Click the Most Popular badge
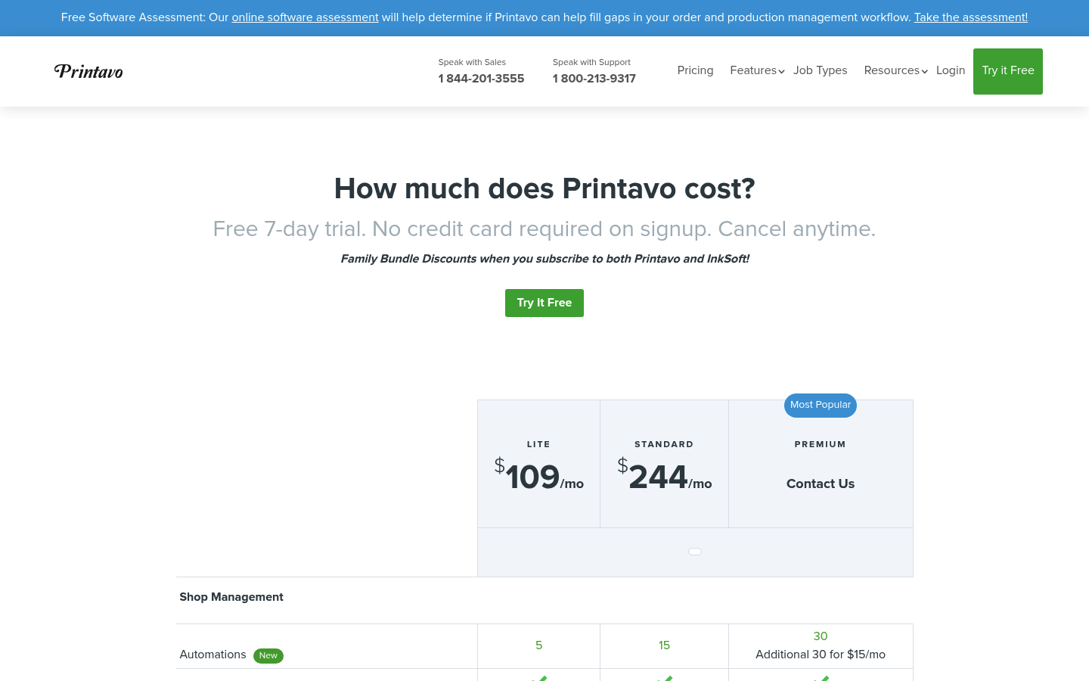This screenshot has width=1089, height=681. [x=821, y=405]
